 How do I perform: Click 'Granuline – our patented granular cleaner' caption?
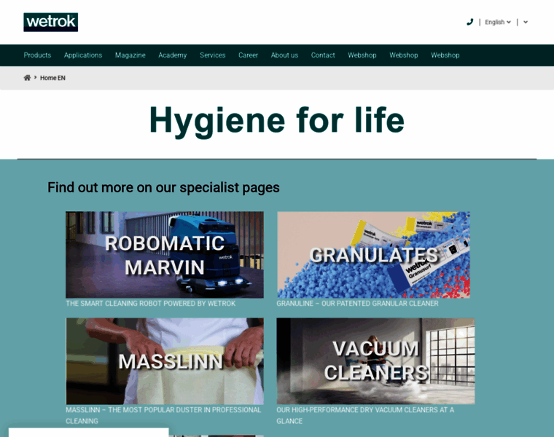(x=358, y=304)
